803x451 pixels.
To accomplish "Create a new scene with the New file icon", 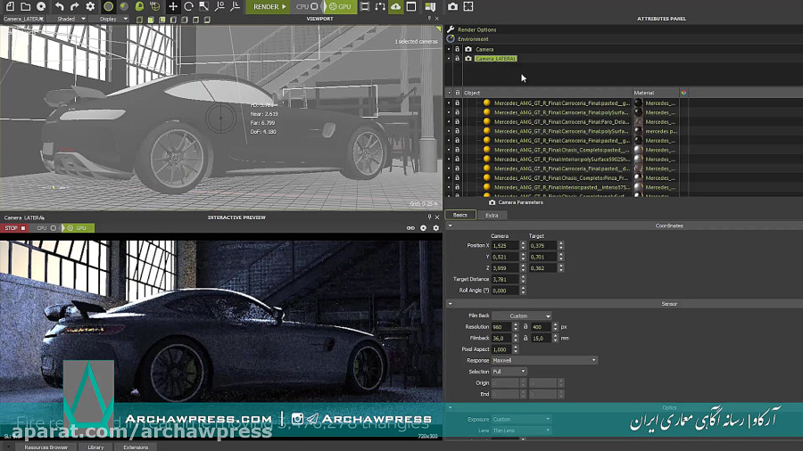I will [x=10, y=6].
